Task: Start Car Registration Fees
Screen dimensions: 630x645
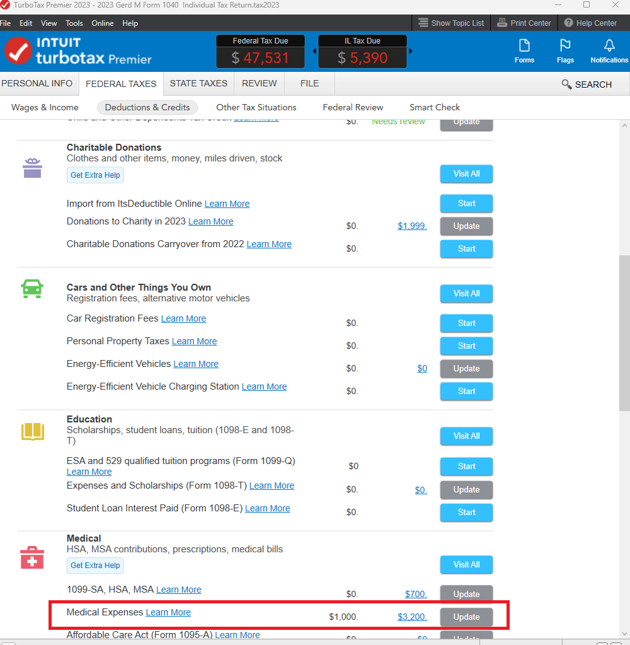Action: 466,323
